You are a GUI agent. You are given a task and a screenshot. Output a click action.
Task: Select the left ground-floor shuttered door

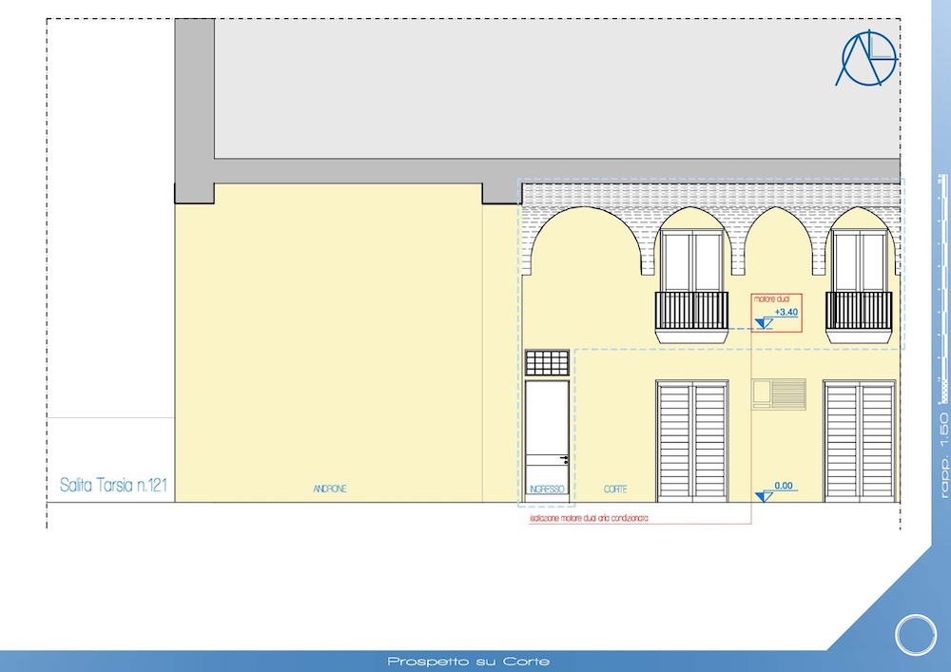(x=692, y=440)
